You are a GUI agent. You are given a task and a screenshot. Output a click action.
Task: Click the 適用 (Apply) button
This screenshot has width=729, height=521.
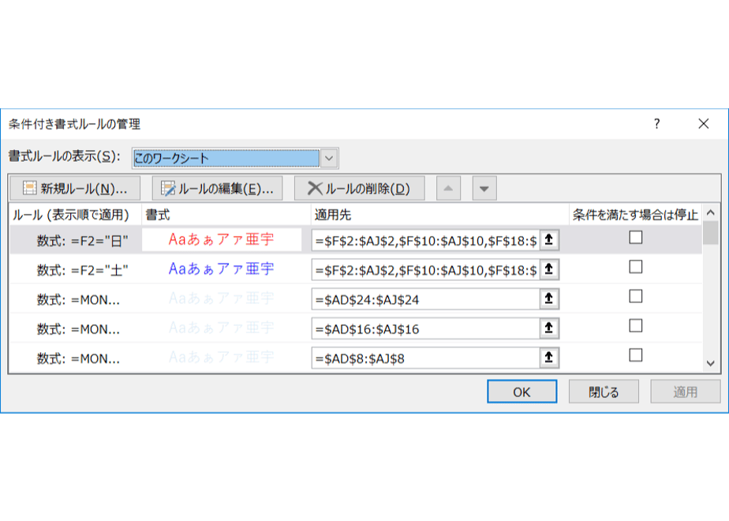tap(686, 392)
